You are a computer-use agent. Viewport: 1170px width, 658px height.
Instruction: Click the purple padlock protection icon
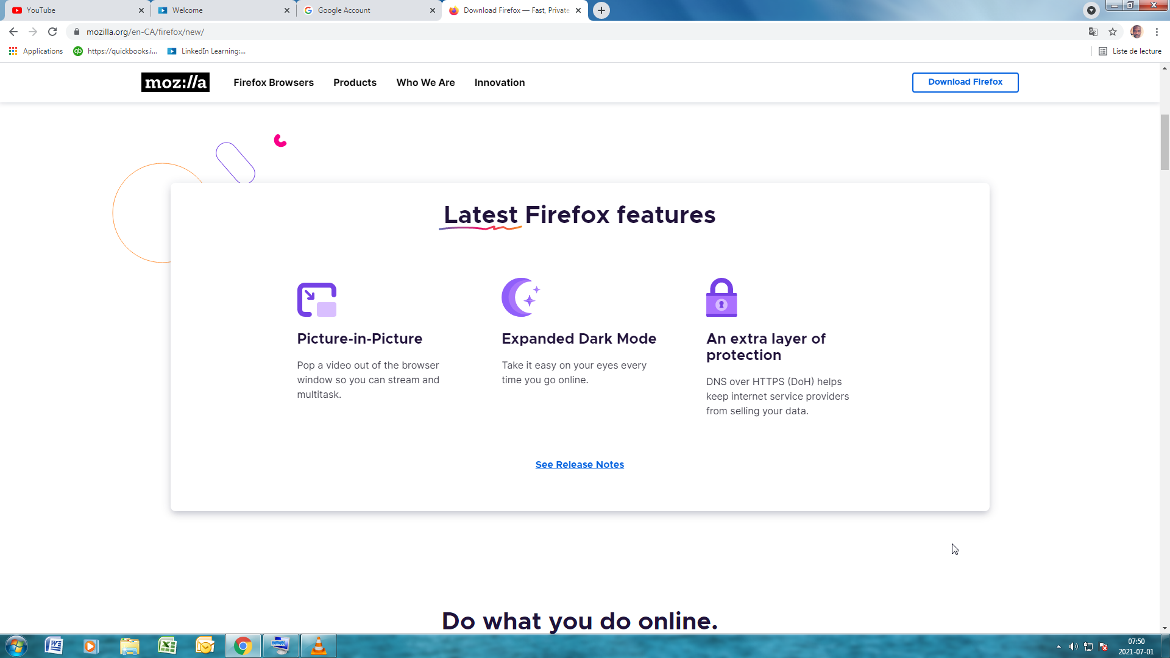[721, 297]
